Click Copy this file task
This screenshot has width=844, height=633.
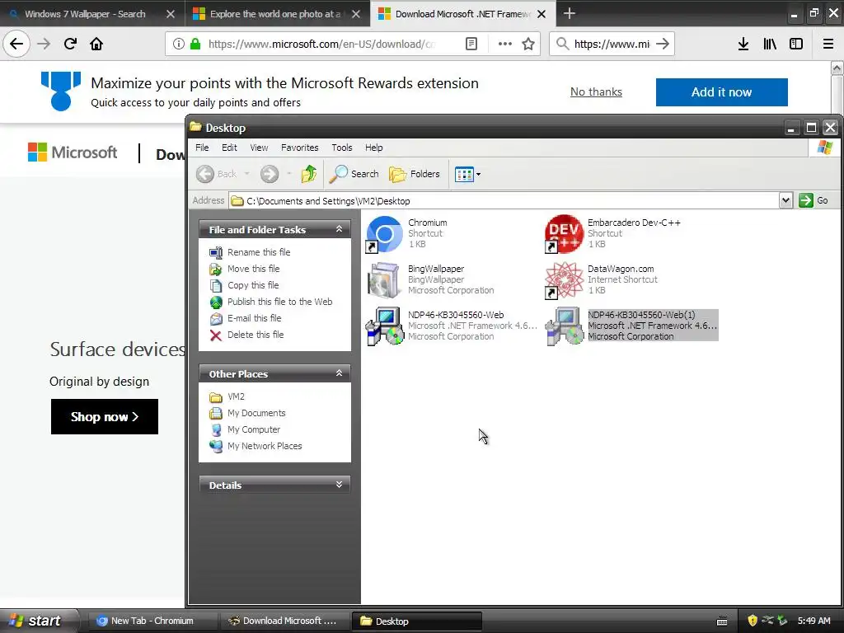(253, 285)
